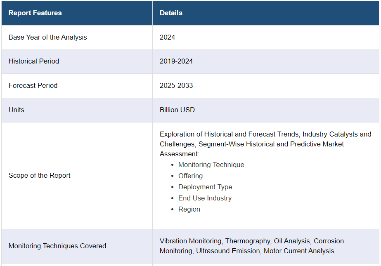Select the Base Year of the Analysis cell
Image resolution: width=381 pixels, height=266 pixels.
pyautogui.click(x=48, y=37)
